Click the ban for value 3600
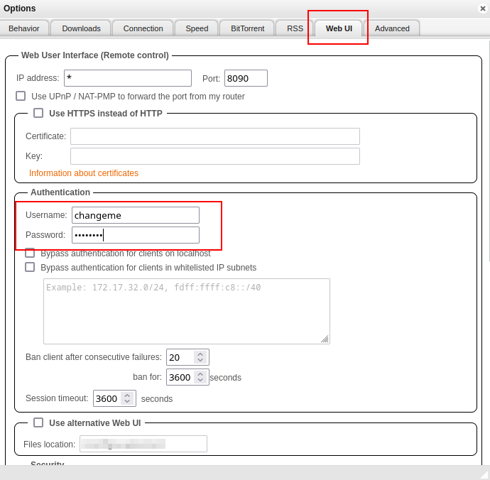 click(180, 377)
